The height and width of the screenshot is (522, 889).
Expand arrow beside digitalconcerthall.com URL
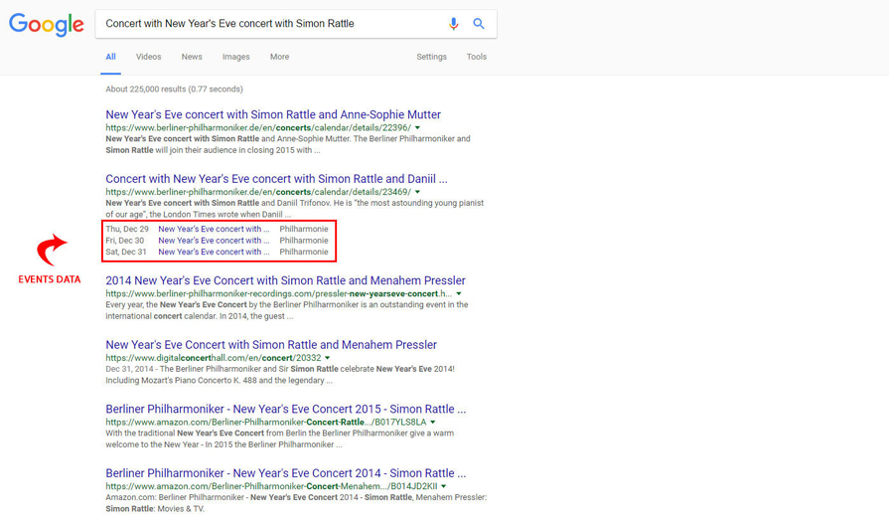tap(328, 358)
